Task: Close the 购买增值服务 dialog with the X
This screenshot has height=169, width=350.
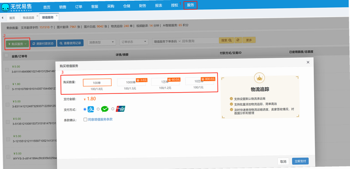Action: (x=308, y=62)
